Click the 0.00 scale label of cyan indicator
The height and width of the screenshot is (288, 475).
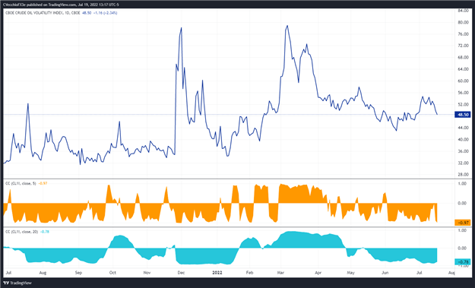[462, 248]
